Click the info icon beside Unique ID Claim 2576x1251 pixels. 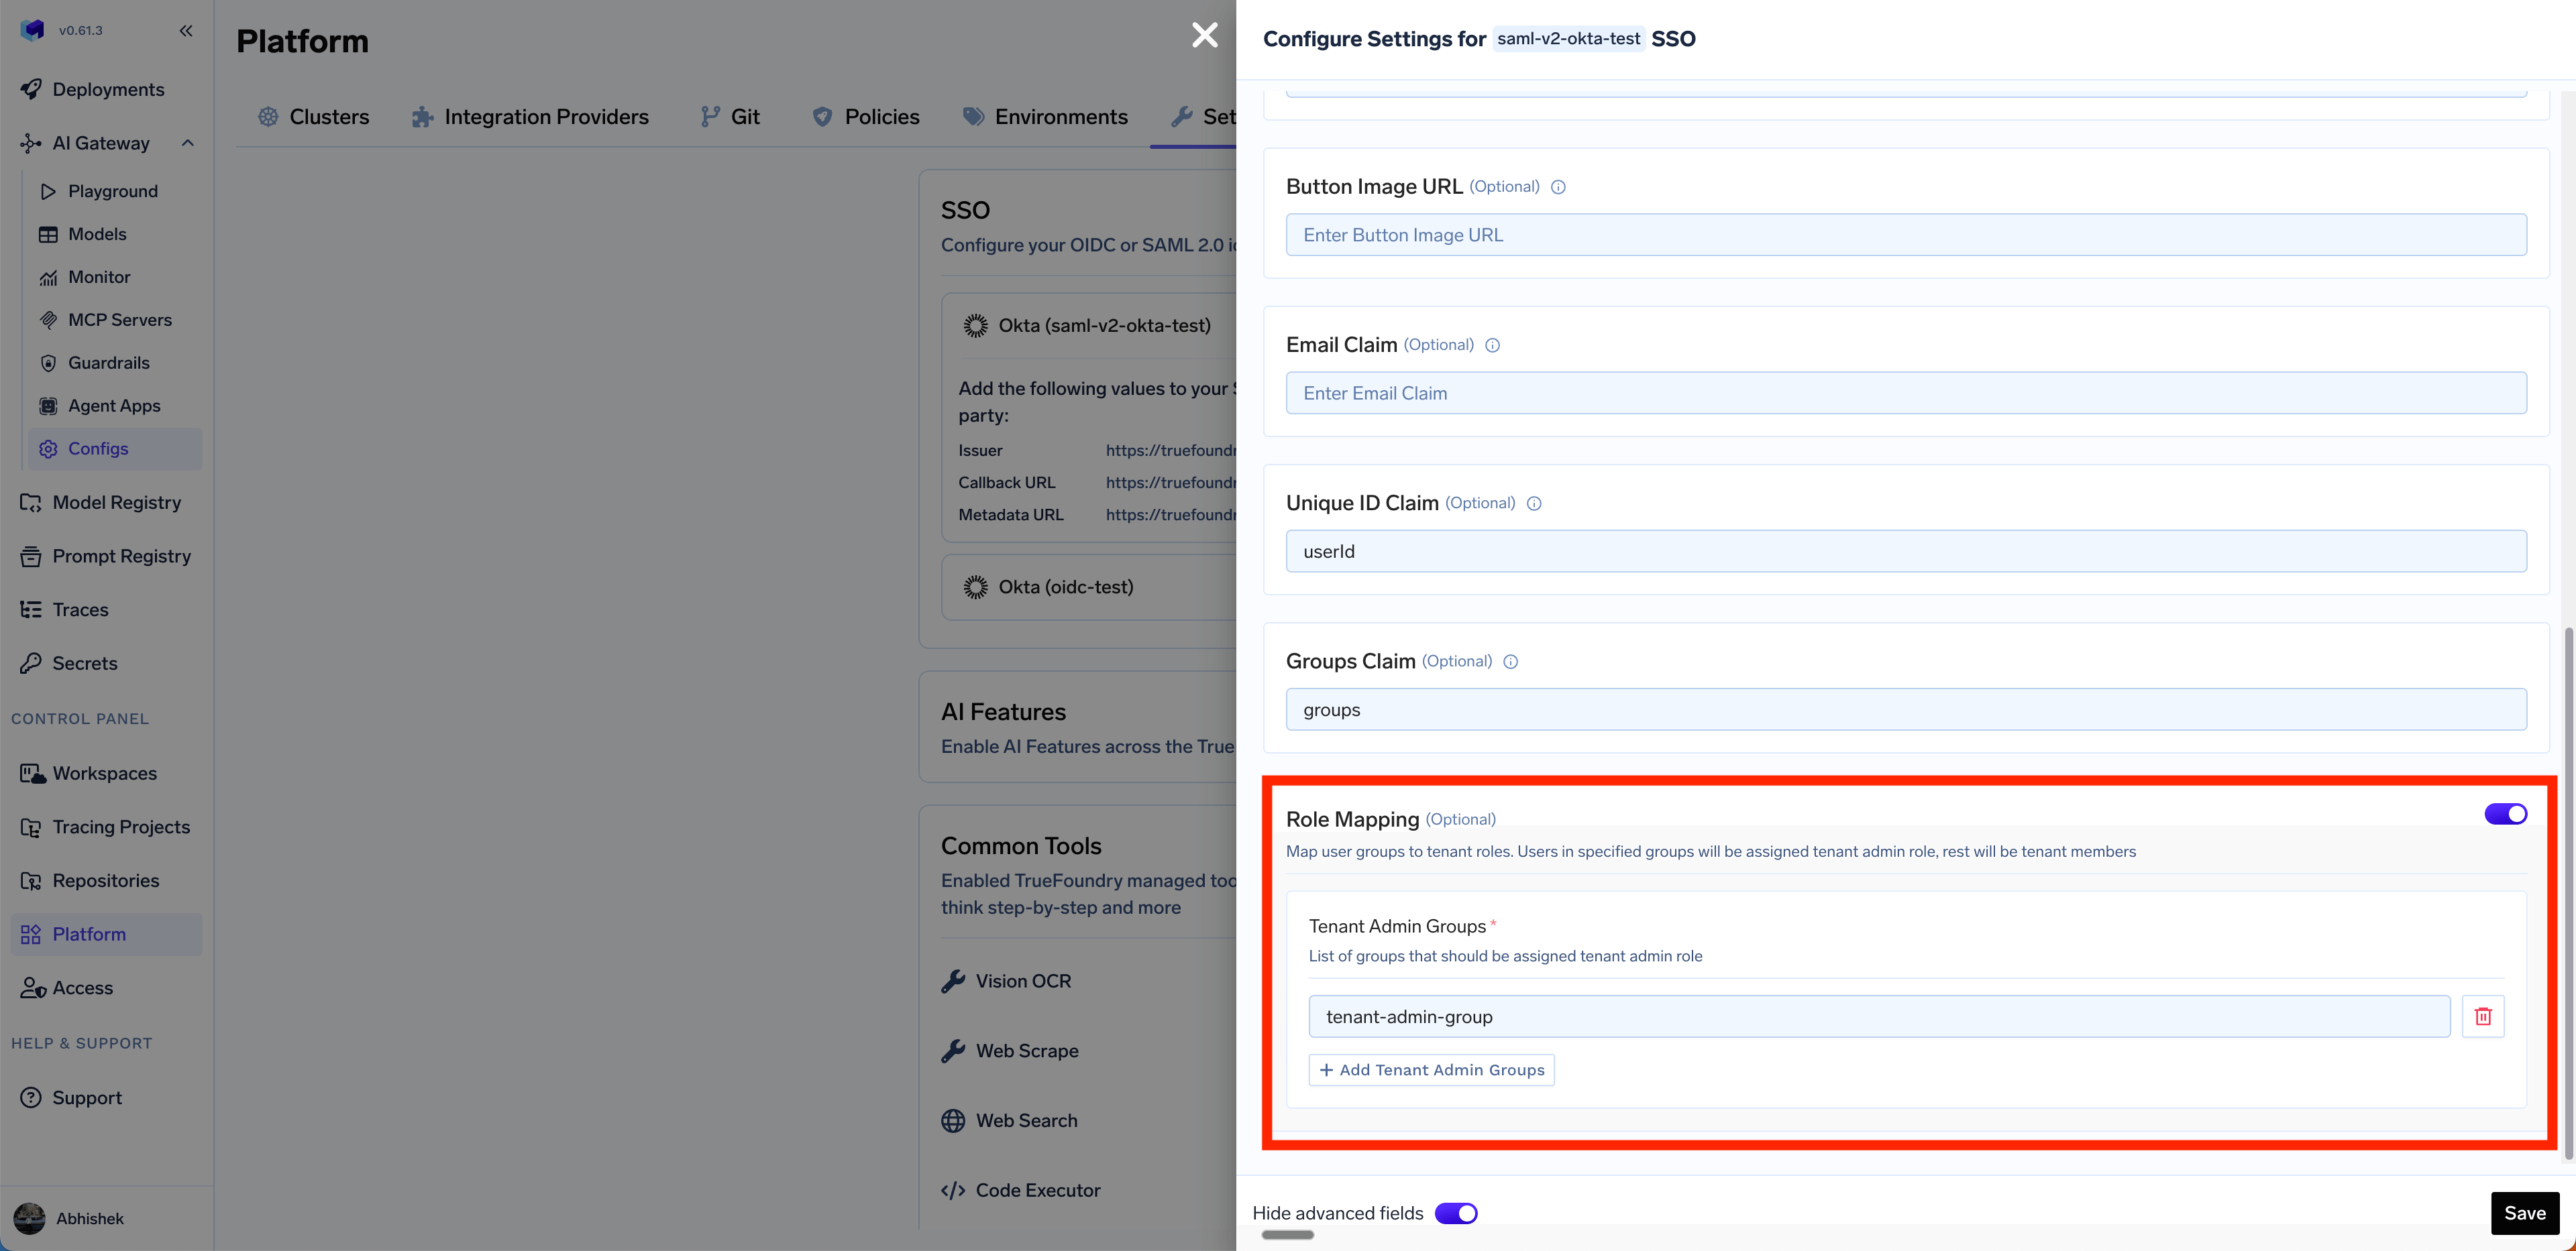1533,503
